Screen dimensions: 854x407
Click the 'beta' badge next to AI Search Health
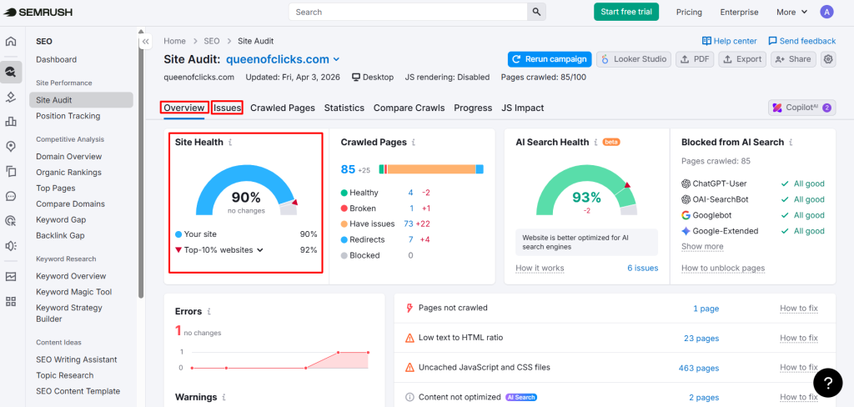(611, 143)
